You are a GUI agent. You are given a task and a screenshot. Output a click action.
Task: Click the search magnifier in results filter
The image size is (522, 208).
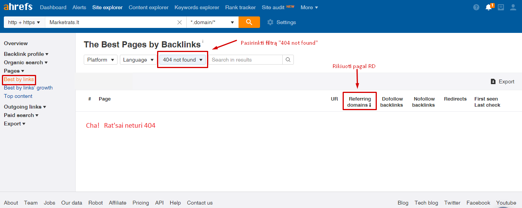(x=288, y=60)
